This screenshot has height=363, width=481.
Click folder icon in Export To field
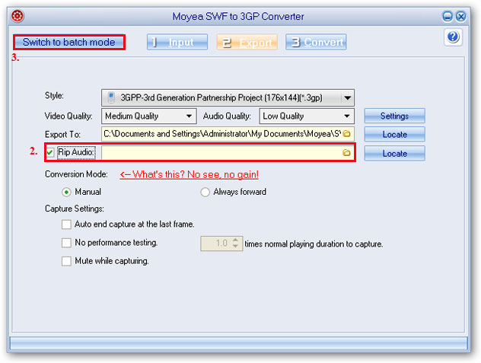[346, 134]
